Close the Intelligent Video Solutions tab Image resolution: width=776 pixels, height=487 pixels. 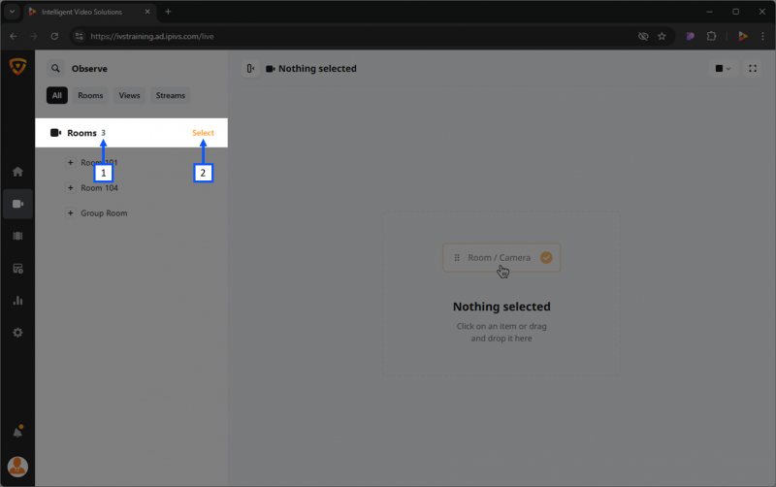(x=147, y=12)
